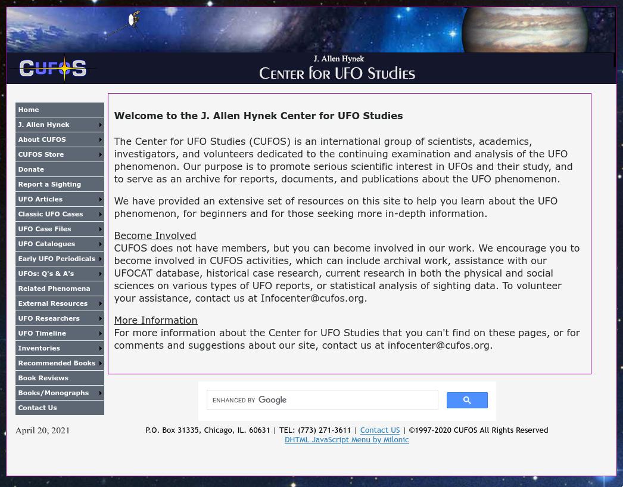623x487 pixels.
Task: Click inside the Google search box
Action: coord(322,400)
